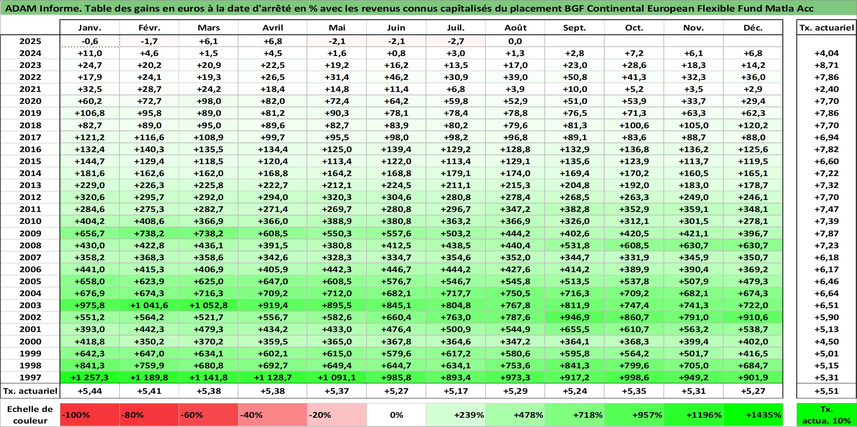Click the 'Févr.' column header

pyautogui.click(x=149, y=28)
